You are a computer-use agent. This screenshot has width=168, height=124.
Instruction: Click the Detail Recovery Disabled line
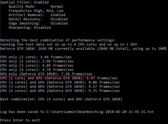pos(38,19)
